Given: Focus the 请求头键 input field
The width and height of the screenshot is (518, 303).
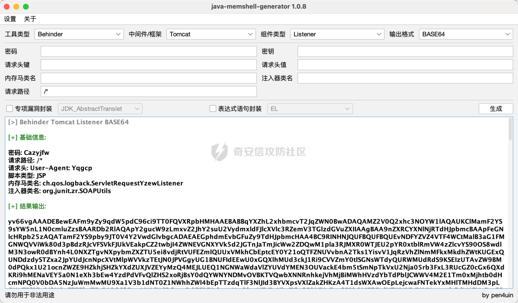Looking at the screenshot, I should click(149, 65).
